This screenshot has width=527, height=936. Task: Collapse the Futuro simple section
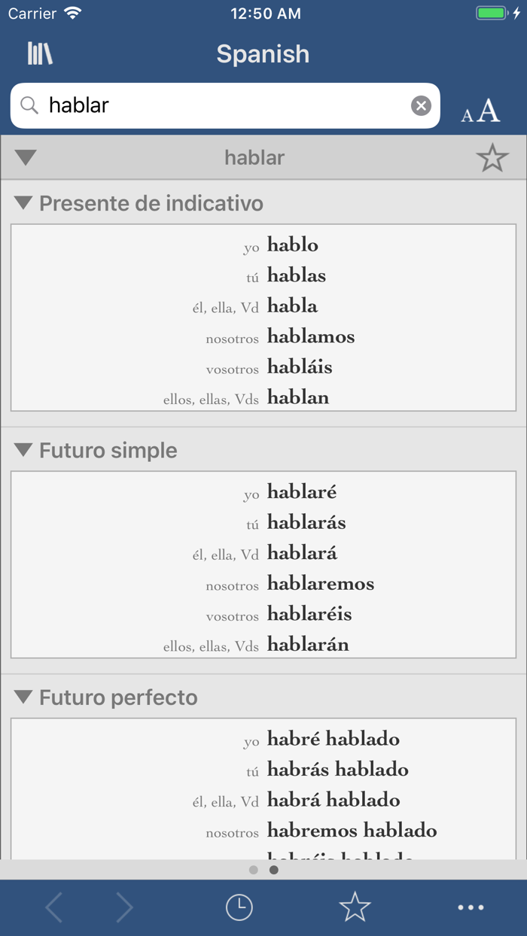coord(25,450)
